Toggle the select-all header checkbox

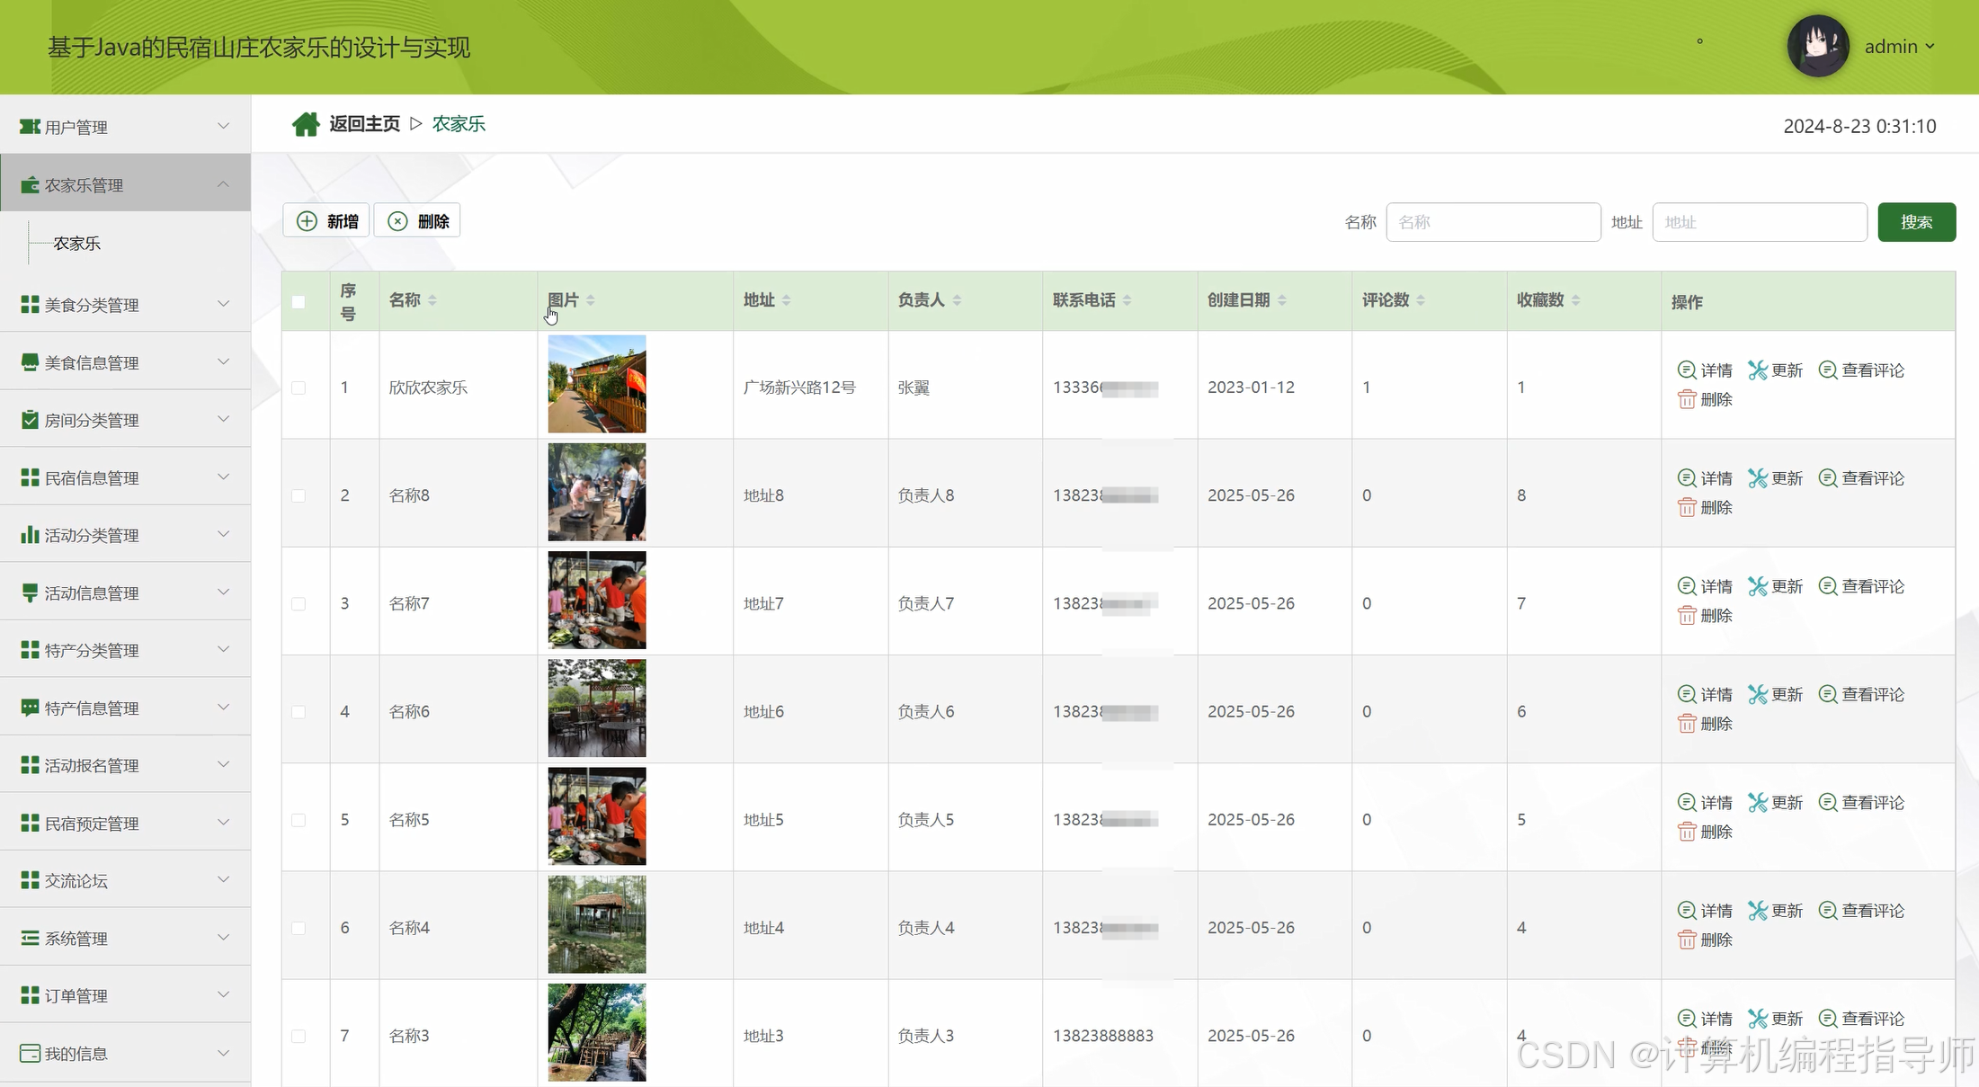pyautogui.click(x=299, y=302)
